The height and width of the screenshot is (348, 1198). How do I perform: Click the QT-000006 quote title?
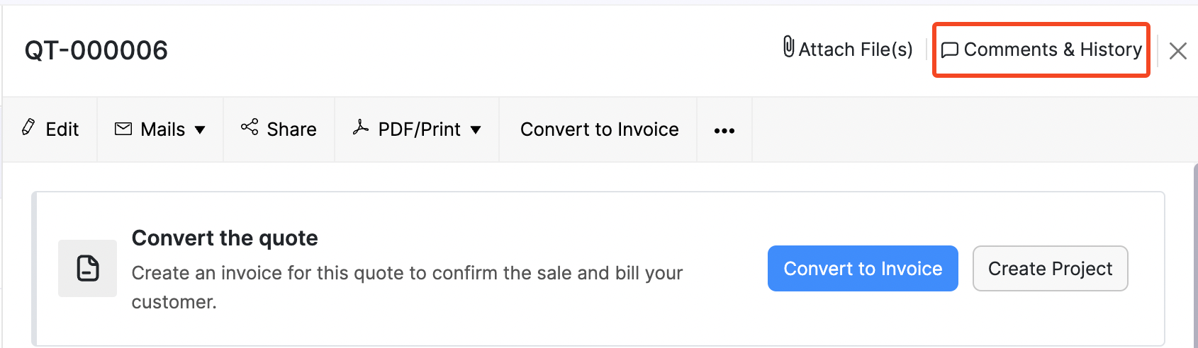[x=96, y=50]
